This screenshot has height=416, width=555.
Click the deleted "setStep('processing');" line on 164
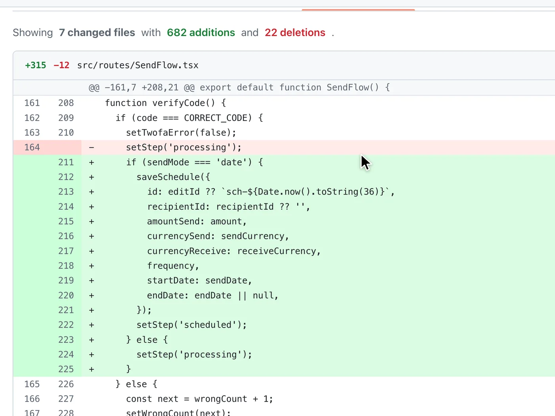tap(184, 147)
